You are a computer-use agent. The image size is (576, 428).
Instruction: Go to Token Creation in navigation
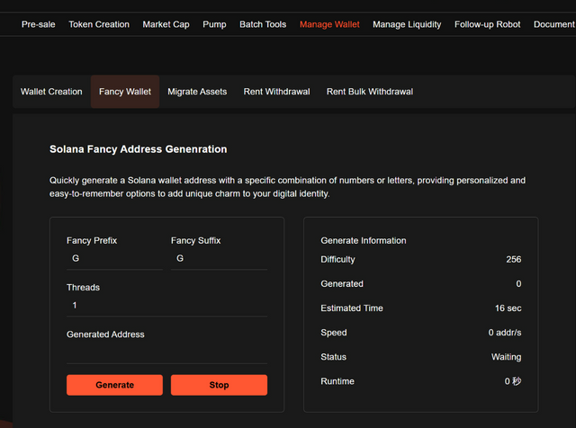coord(99,24)
